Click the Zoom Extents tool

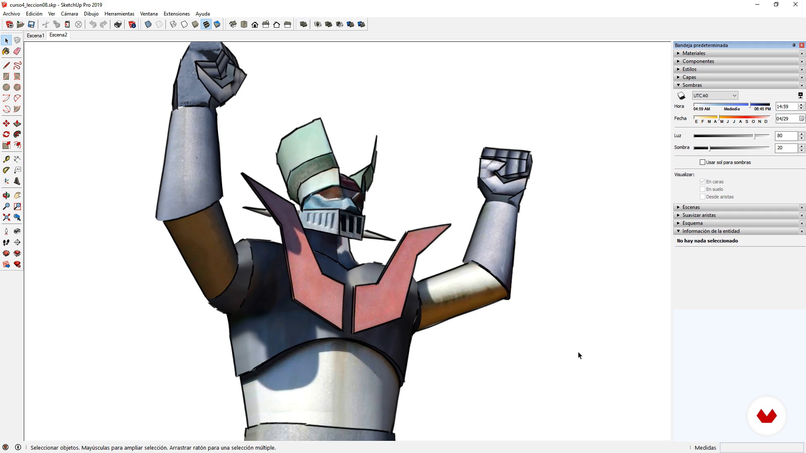point(6,217)
